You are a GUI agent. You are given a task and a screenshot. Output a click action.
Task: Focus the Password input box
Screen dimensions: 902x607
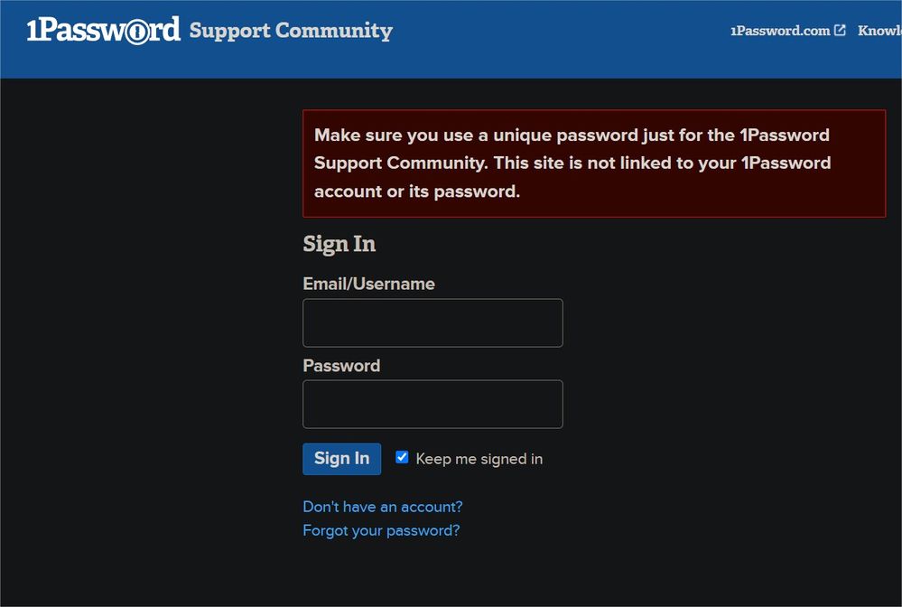[432, 405]
